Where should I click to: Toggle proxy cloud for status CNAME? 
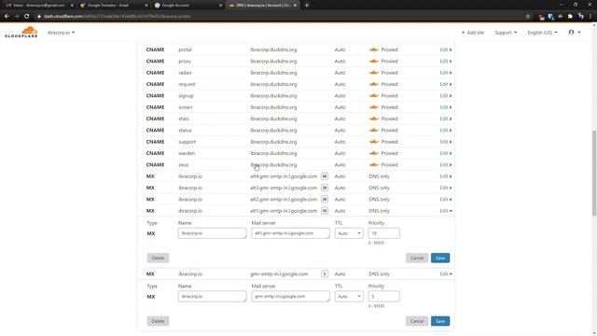click(x=374, y=131)
